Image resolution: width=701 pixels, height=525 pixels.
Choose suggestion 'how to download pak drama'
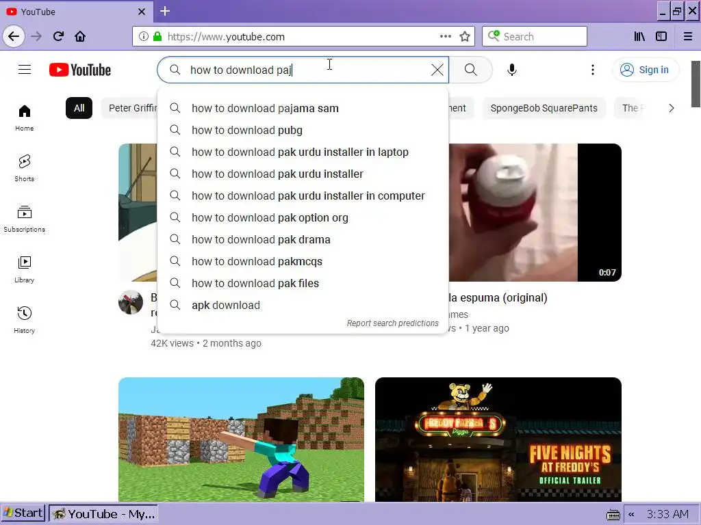[303, 240]
